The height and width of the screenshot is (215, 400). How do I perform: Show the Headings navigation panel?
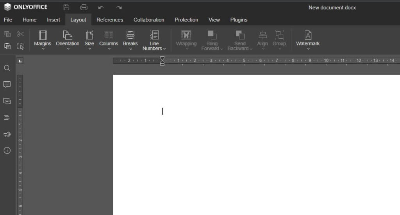click(x=7, y=117)
